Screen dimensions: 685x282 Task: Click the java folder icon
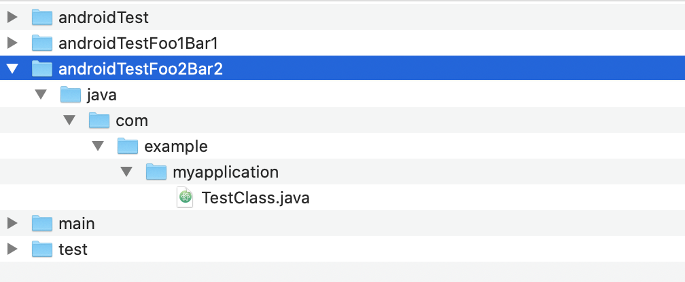pyautogui.click(x=71, y=94)
